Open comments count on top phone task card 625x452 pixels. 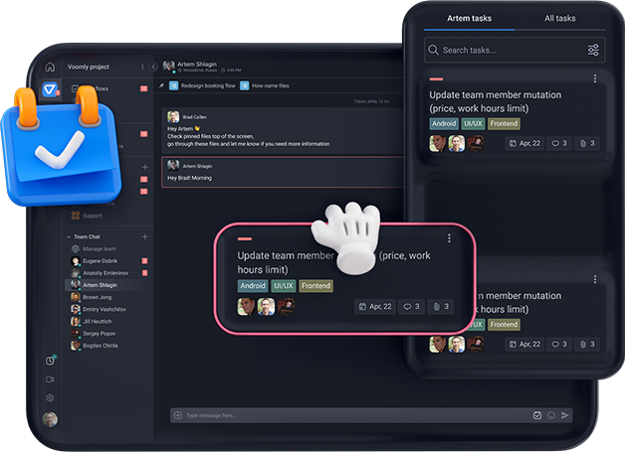(559, 143)
